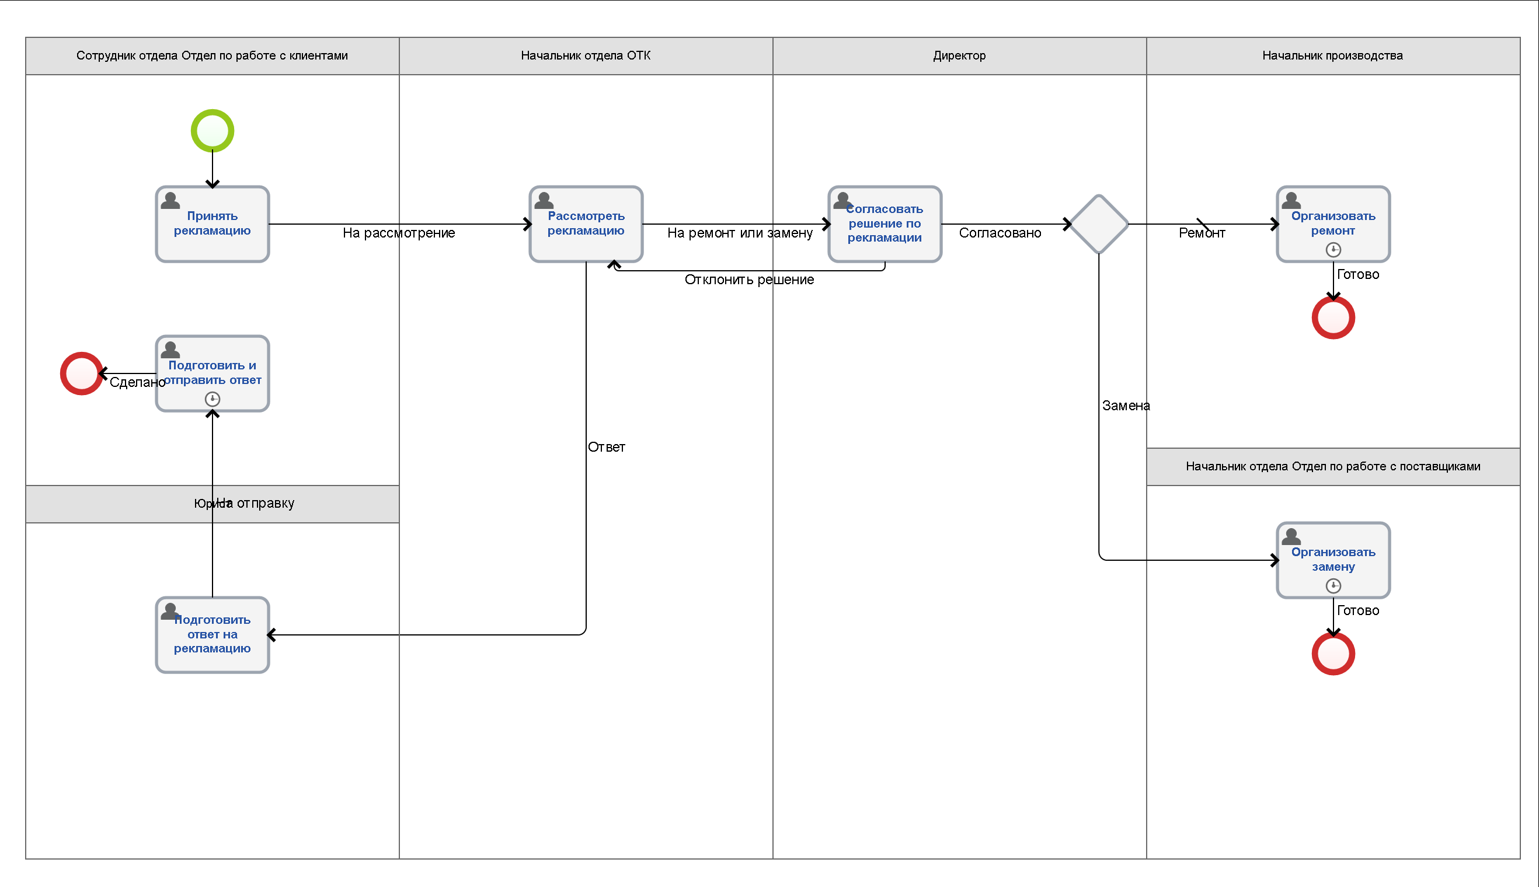The image size is (1539, 887).
Task: Click the Директор lane header
Action: (x=959, y=55)
